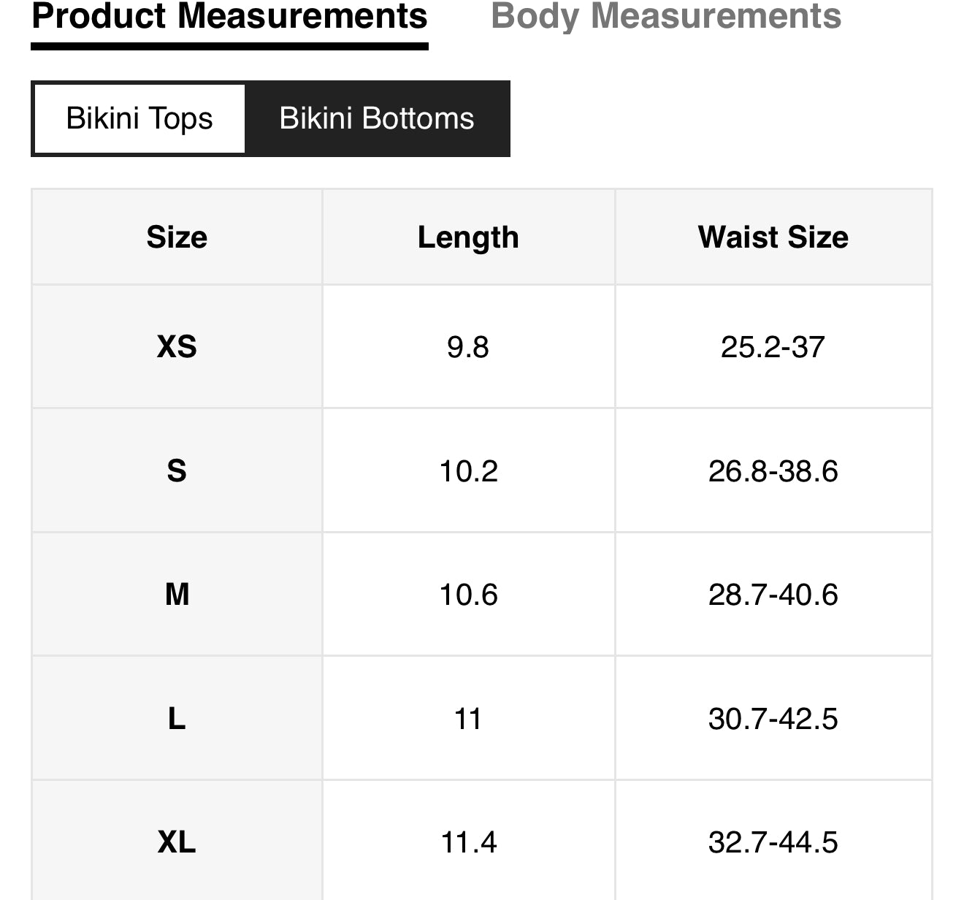Screen dimensions: 964x900
Task: Click the 9.8 length value
Action: (468, 346)
